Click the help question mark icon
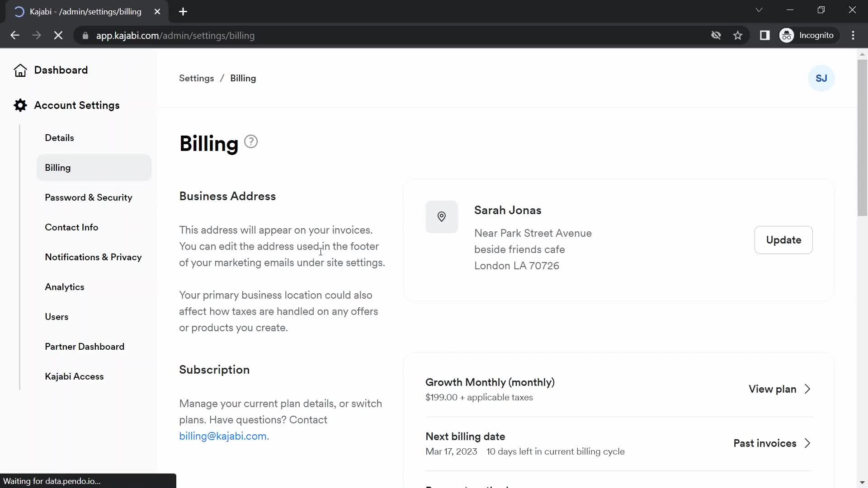The height and width of the screenshot is (488, 868). (x=250, y=142)
